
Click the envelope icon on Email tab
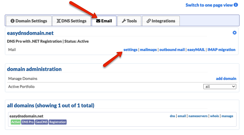(x=98, y=21)
